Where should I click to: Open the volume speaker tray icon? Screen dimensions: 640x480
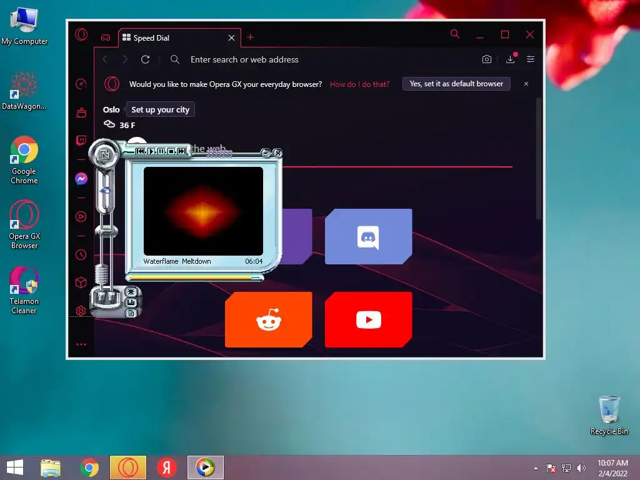pos(581,468)
